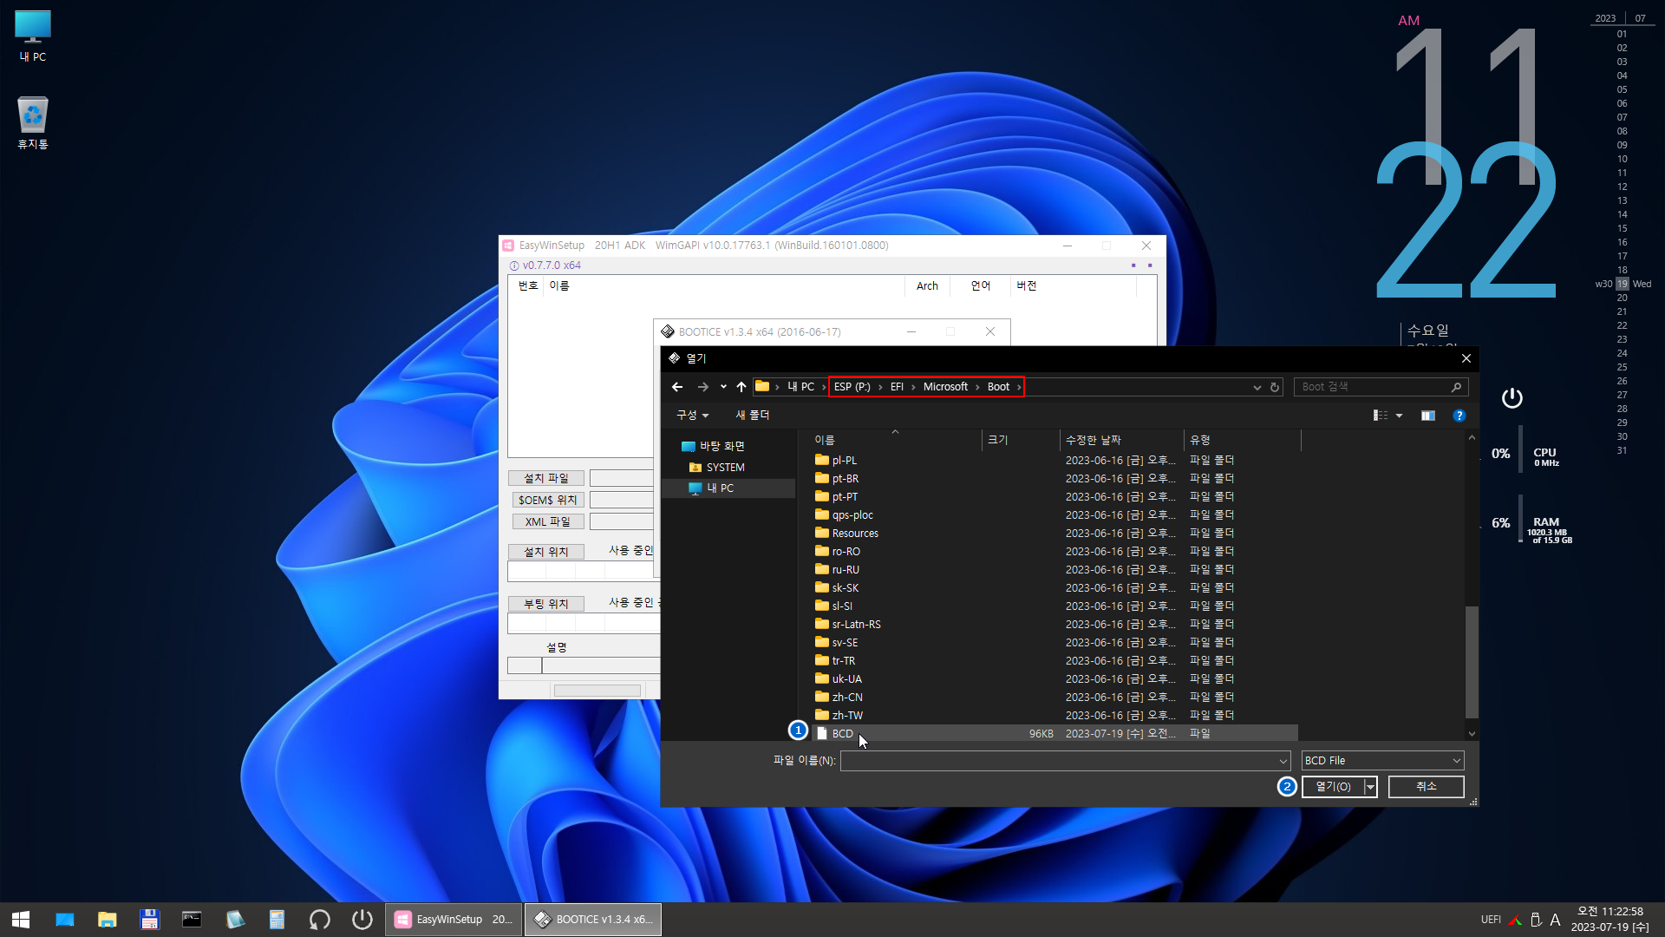
Task: Refresh the Boot folder listing
Action: click(1275, 388)
